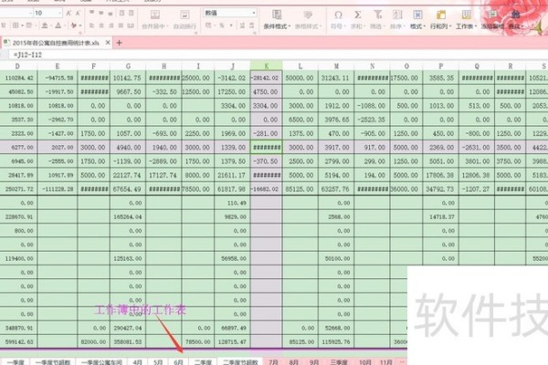Image resolution: width=548 pixels, height=365 pixels.
Task: Apply top vertical alignment
Action: (x=91, y=14)
